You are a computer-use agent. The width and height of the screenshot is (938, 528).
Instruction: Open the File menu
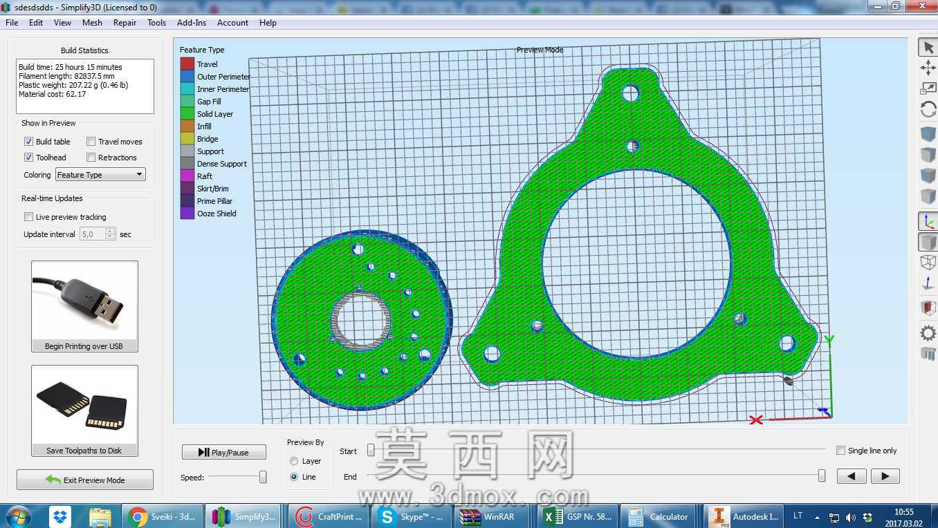click(12, 23)
